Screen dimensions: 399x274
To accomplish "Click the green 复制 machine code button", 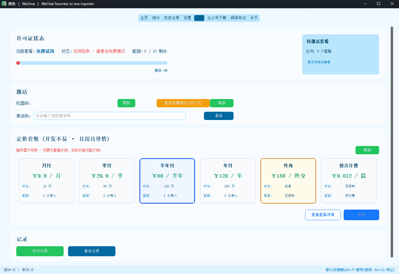I will pos(126,103).
